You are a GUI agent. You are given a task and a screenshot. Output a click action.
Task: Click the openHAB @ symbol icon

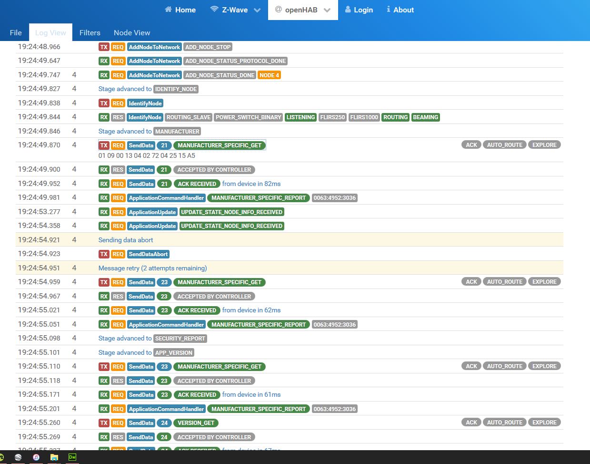click(279, 10)
